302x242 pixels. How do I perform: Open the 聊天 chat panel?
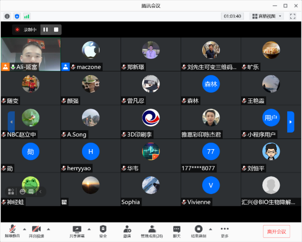176,231
